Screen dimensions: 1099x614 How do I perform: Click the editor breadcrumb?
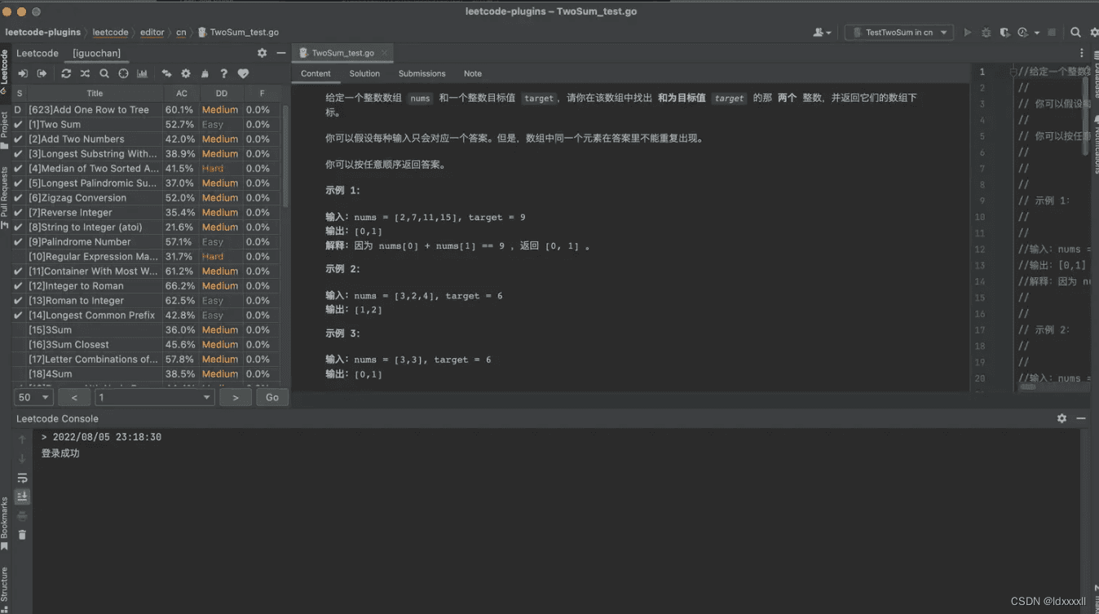tap(152, 33)
